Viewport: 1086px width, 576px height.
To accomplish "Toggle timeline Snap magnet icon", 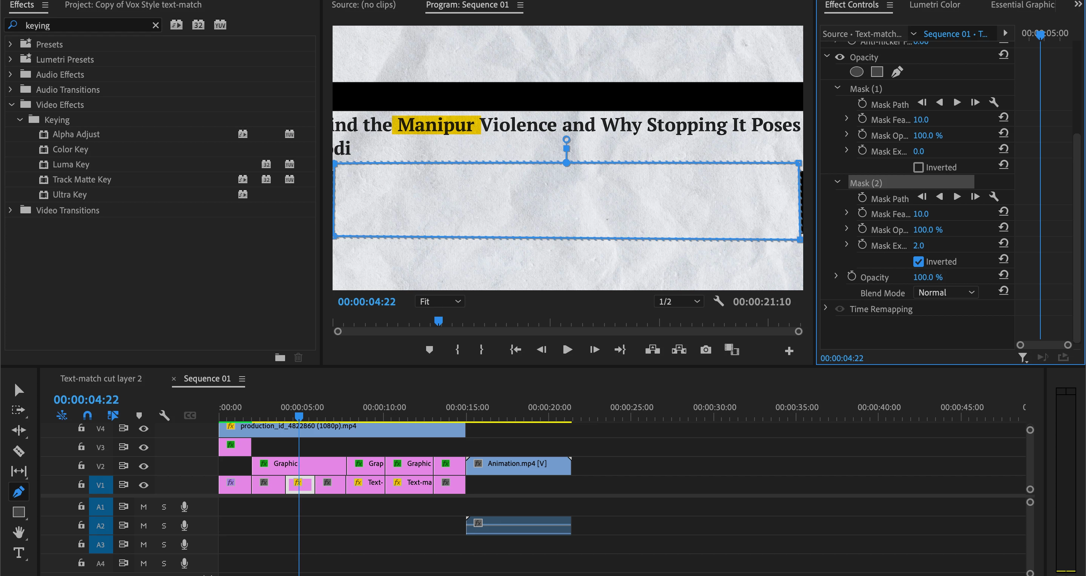I will 87,415.
